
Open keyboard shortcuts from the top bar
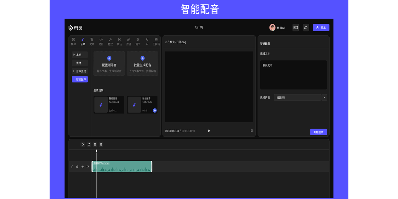point(295,27)
